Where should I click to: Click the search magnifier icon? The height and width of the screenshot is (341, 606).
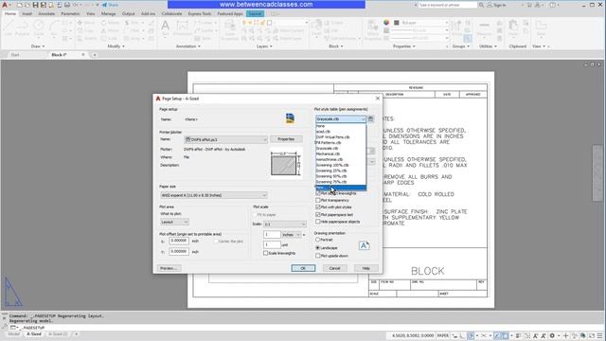tap(481, 5)
